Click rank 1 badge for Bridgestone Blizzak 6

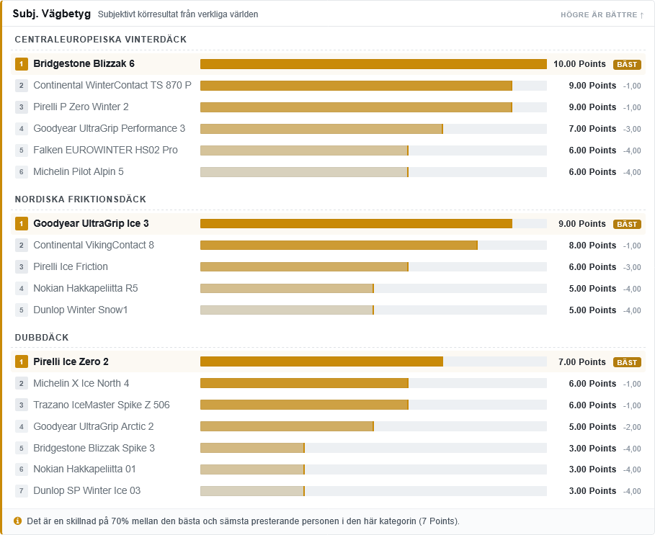click(x=22, y=64)
